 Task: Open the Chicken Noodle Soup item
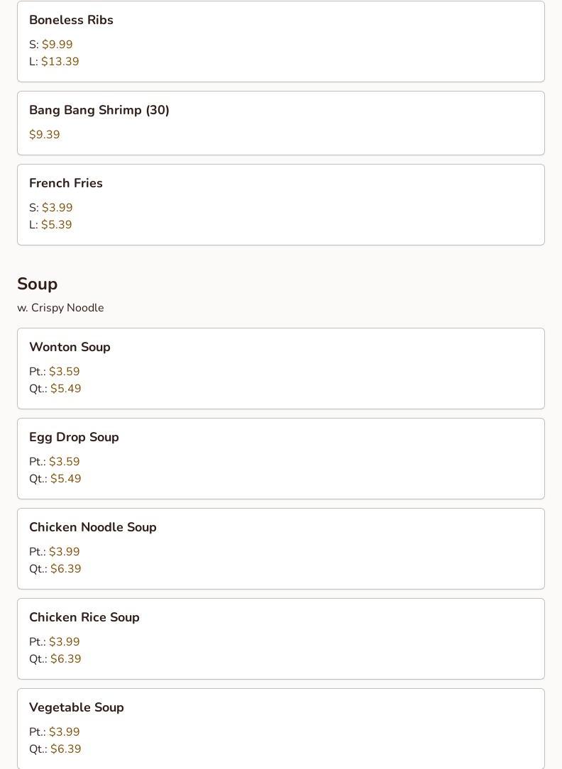tap(93, 528)
